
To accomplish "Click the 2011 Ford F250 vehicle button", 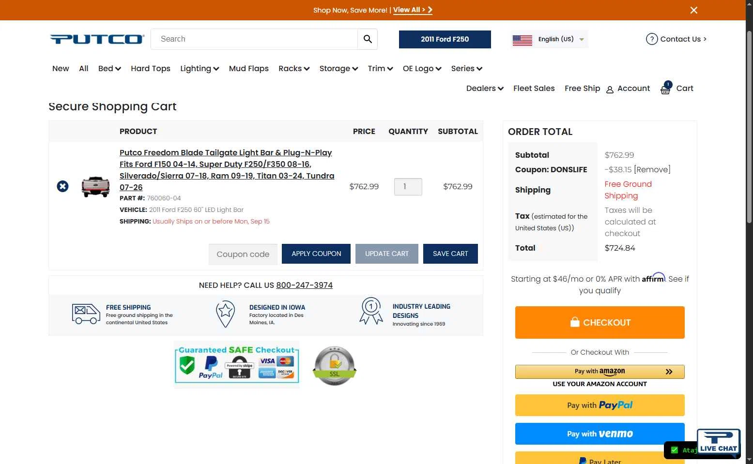I will point(445,39).
